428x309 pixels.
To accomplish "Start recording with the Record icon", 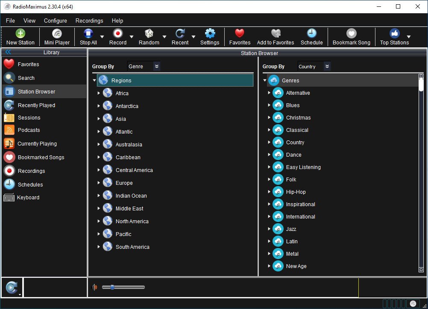I will click(117, 34).
